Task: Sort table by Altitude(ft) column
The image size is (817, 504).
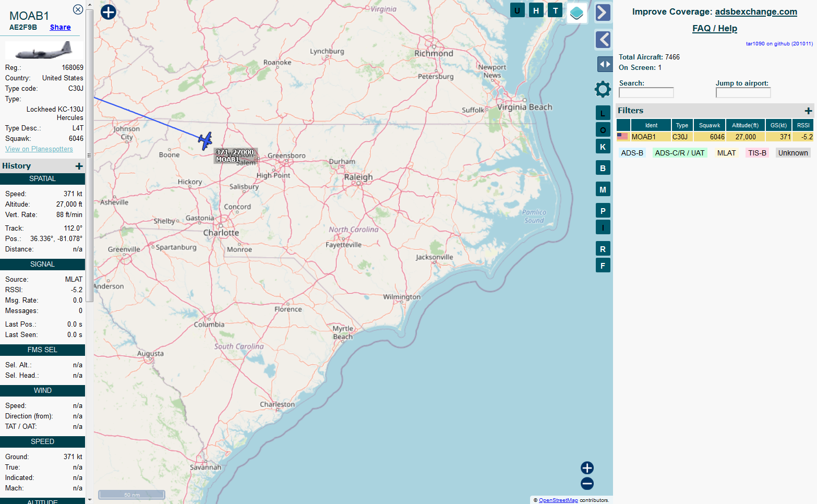Action: 745,125
